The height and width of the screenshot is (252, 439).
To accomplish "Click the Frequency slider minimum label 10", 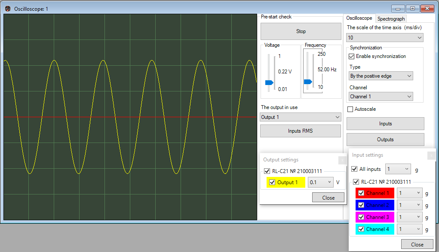I will tap(320, 87).
